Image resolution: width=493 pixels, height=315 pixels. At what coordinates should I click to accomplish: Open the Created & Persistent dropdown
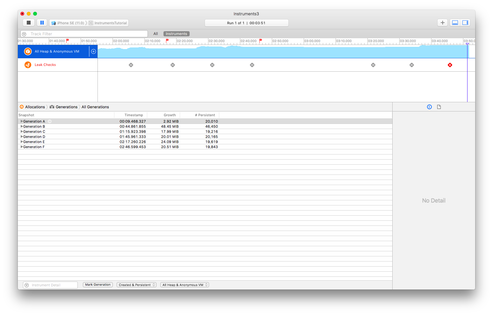136,285
